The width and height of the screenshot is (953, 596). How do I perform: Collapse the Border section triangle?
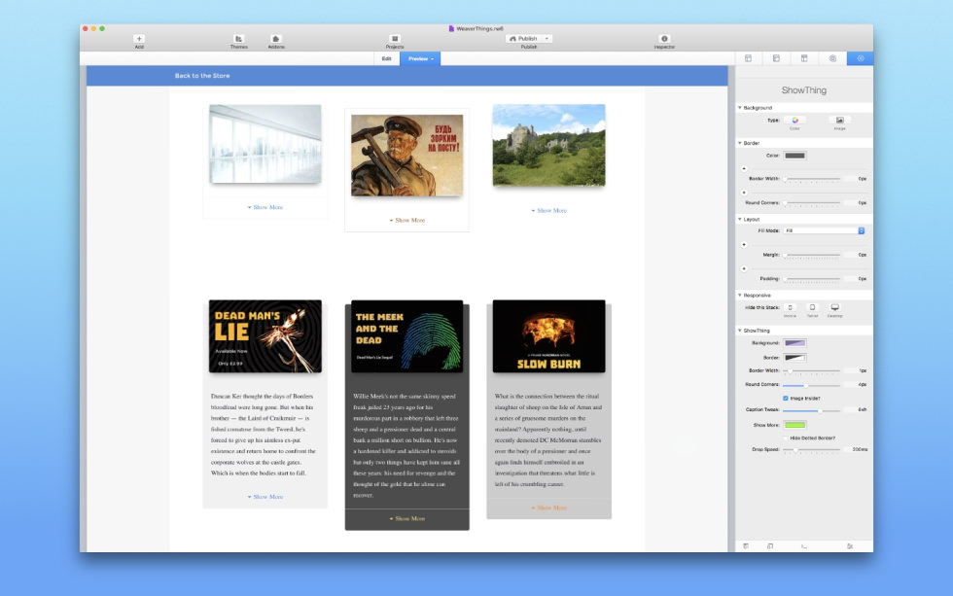[x=740, y=143]
